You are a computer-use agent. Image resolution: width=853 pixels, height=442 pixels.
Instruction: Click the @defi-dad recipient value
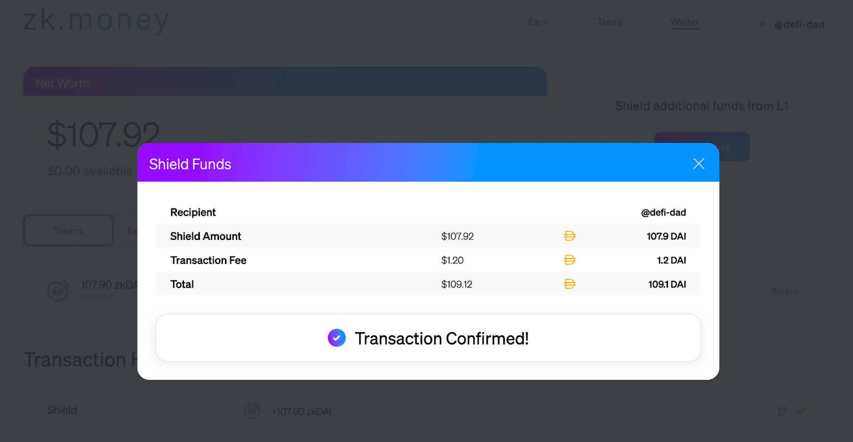click(x=663, y=212)
